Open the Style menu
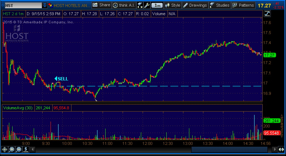Image resolution: width=286 pixels, height=156 pixels. tap(173, 5)
